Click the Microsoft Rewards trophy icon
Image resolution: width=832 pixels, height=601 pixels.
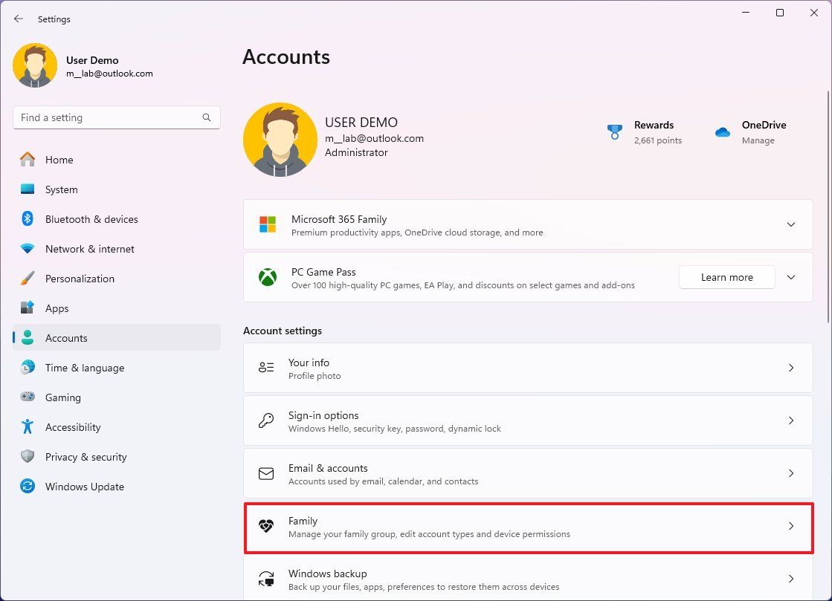click(615, 131)
